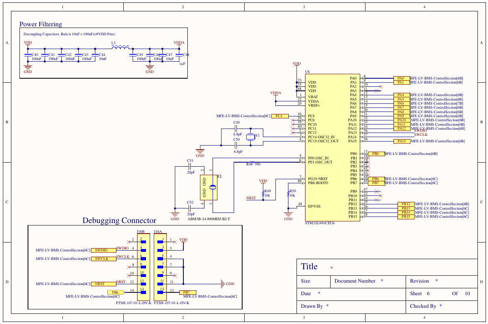Click the SWCLK net label beside pin PA14
Viewport: 488px width, 324px height.
click(421, 135)
